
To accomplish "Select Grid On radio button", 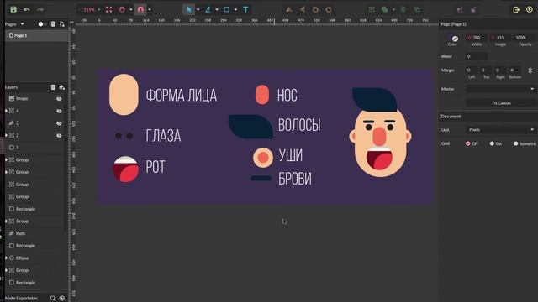I will (492, 143).
